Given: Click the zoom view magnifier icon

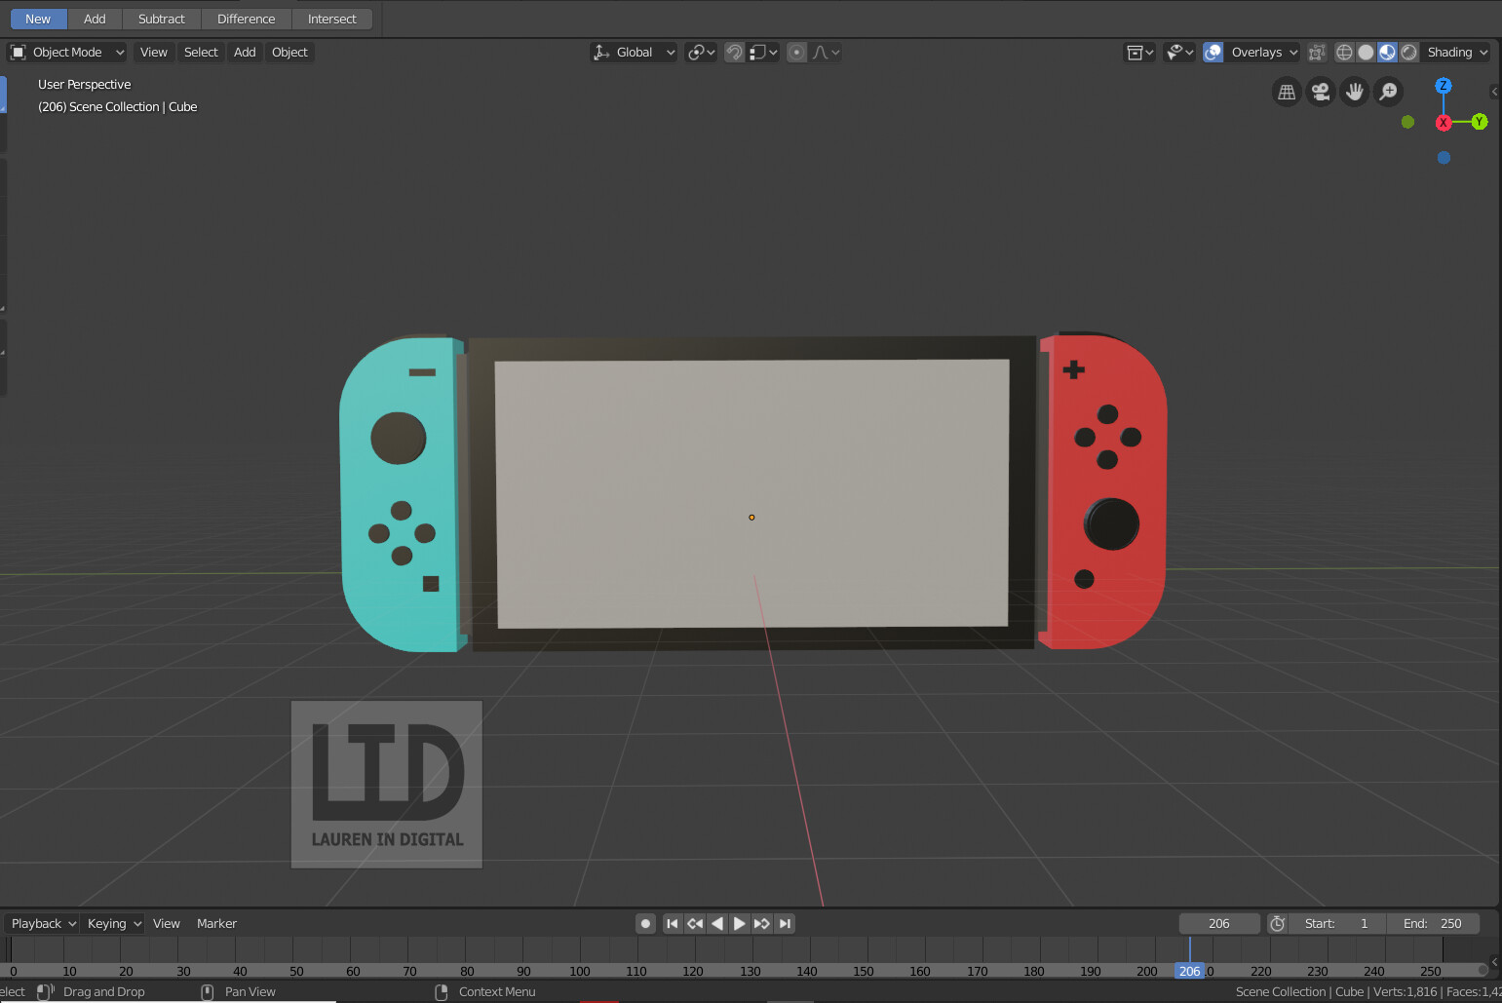Looking at the screenshot, I should coord(1388,91).
